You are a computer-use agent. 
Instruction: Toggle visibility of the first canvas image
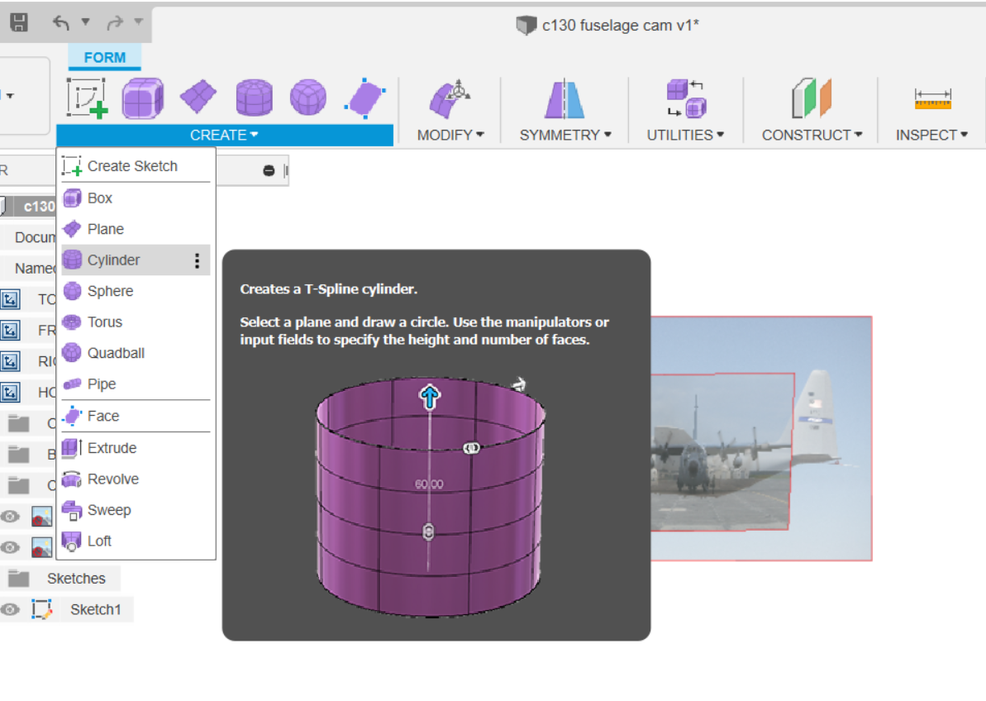point(12,516)
